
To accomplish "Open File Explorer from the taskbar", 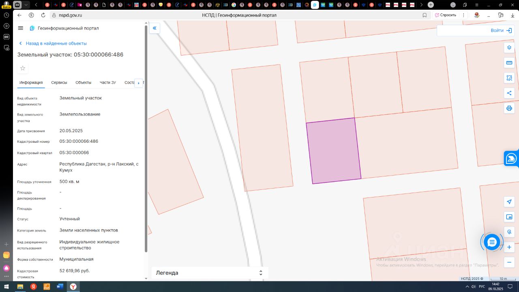I will pos(20,287).
